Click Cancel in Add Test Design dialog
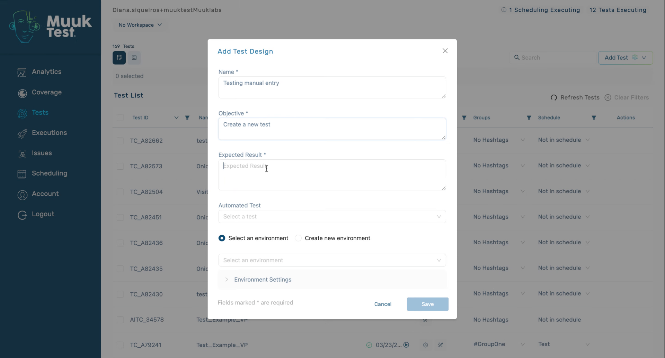Screen dimensions: 665x358 (383, 304)
